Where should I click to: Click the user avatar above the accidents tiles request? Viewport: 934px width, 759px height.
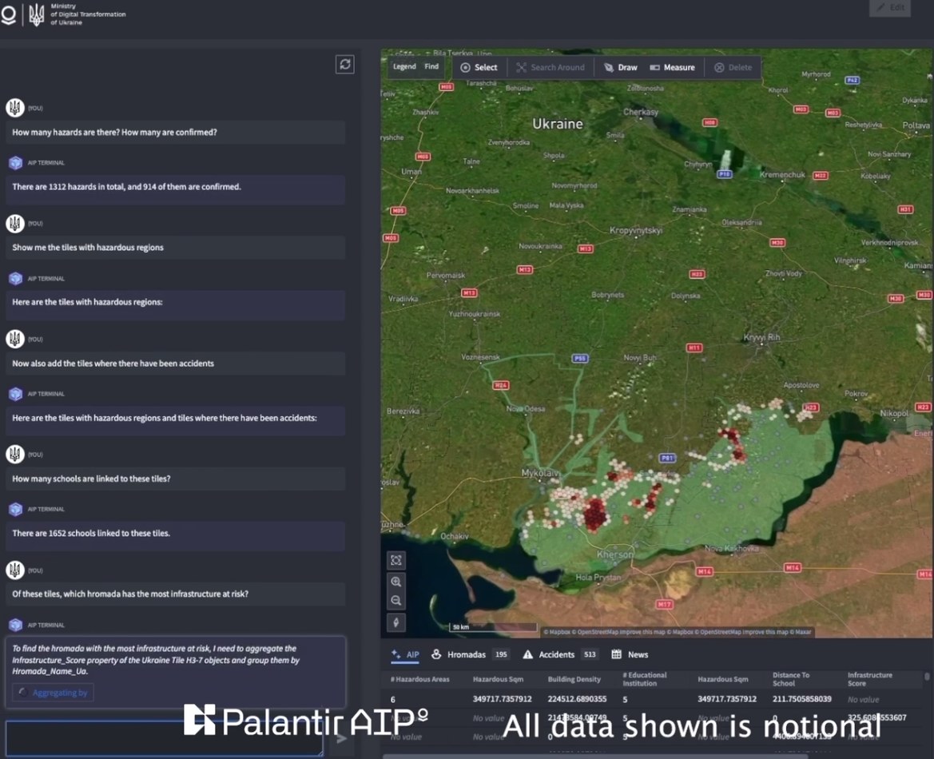tap(15, 339)
